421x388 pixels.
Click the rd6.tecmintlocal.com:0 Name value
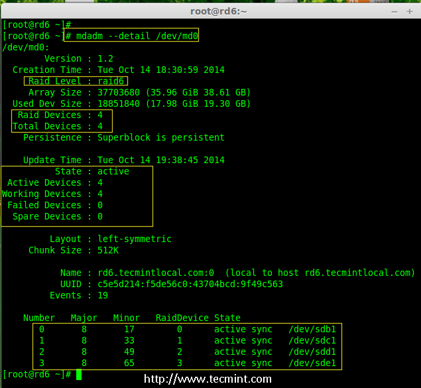pos(155,273)
